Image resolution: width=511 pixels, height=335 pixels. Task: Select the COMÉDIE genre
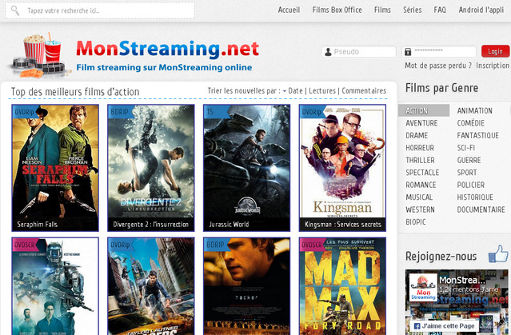(470, 123)
